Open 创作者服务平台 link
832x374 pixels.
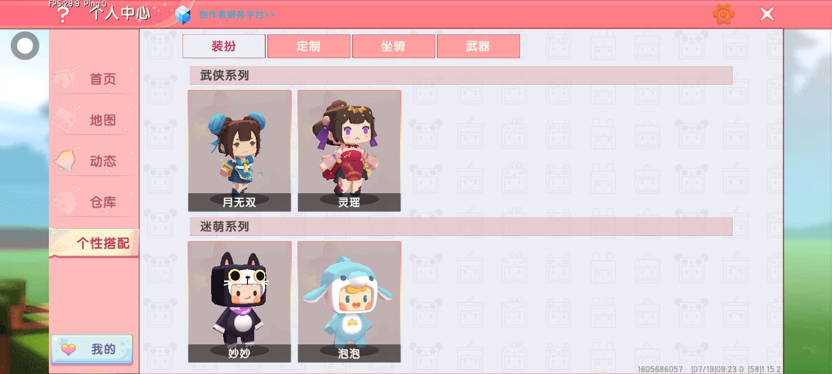[x=237, y=15]
